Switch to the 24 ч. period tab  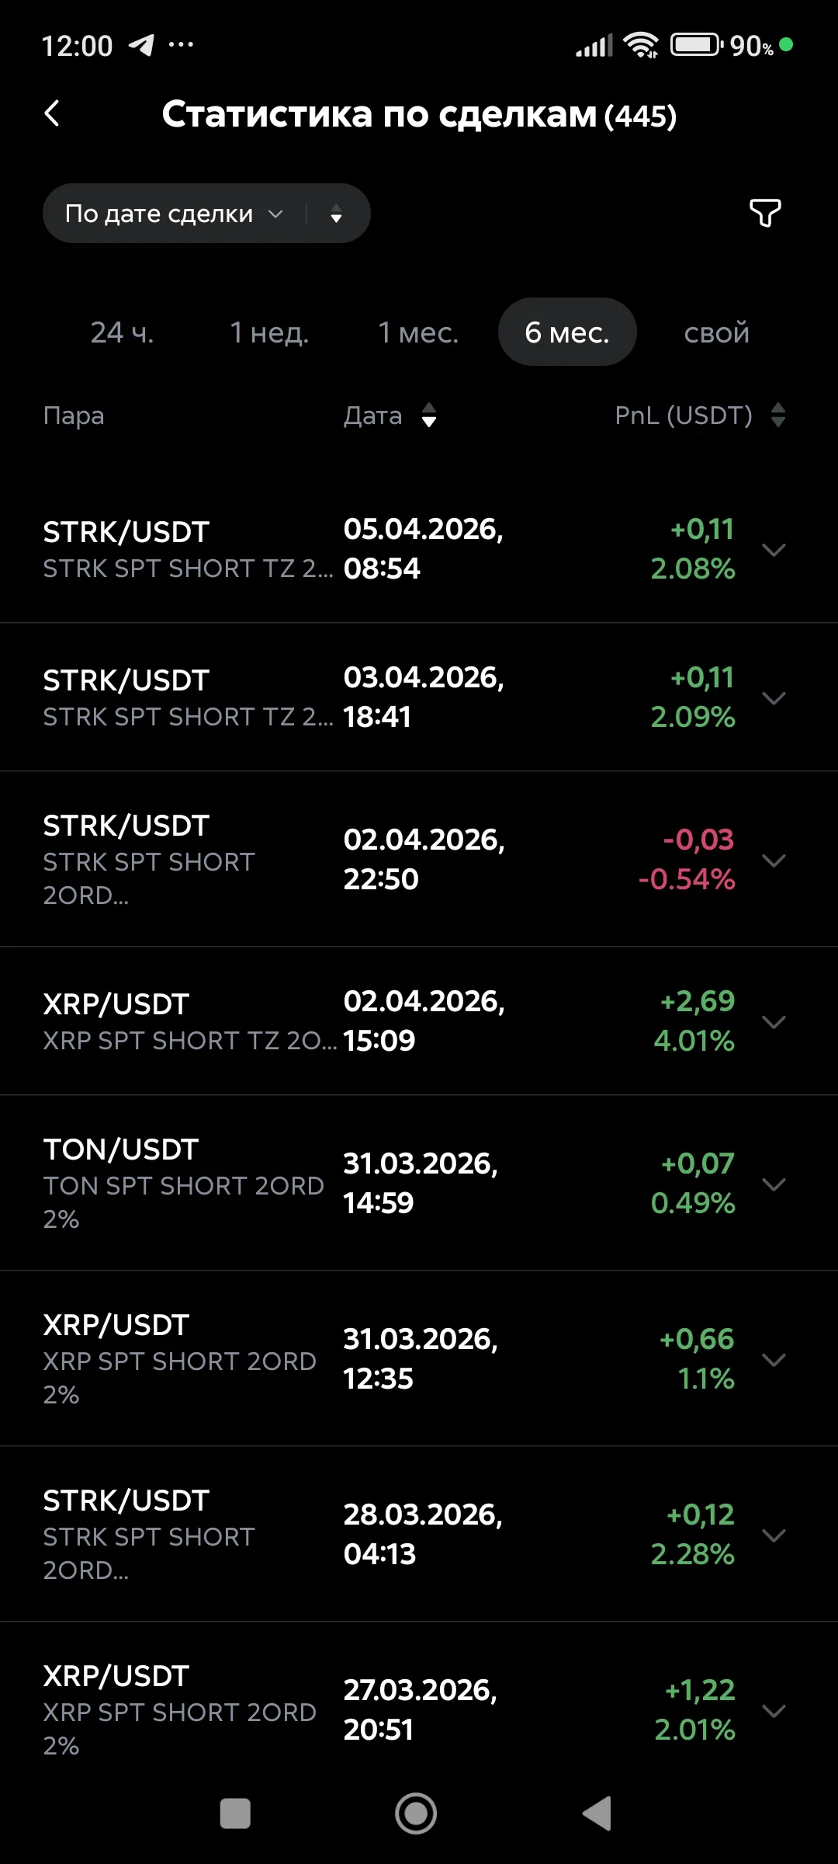pyautogui.click(x=123, y=332)
